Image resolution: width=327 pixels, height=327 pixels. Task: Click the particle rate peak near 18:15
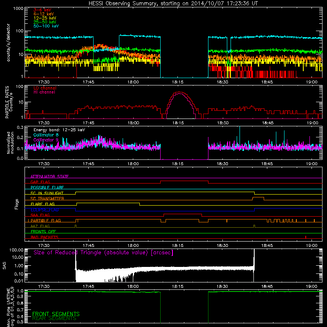tap(179, 92)
